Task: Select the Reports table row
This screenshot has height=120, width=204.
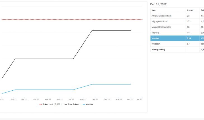Action: click(177, 32)
